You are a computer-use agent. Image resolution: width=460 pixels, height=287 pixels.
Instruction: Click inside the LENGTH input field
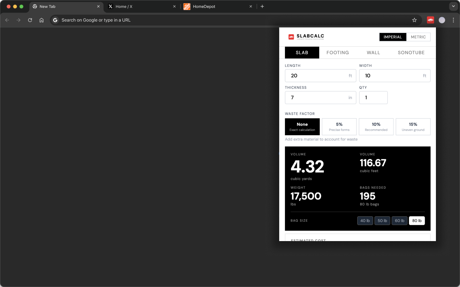click(321, 76)
